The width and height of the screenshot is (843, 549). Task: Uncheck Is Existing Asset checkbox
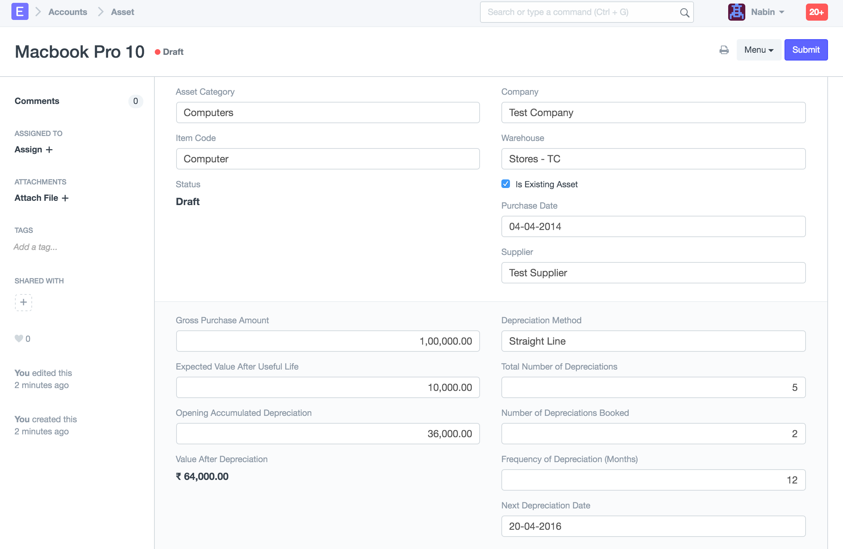[x=505, y=184]
